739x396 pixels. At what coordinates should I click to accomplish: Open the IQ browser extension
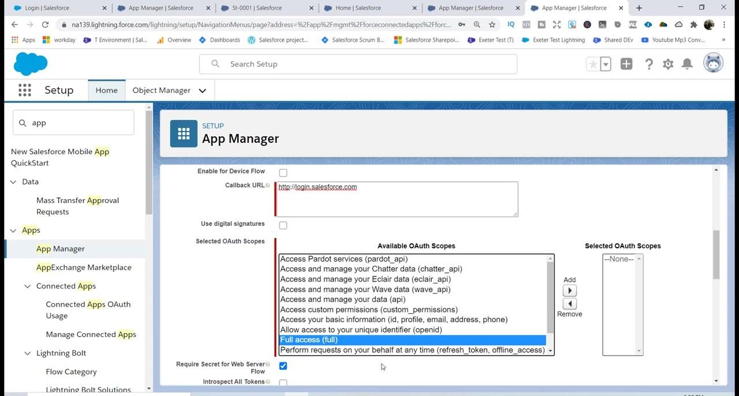click(x=511, y=25)
